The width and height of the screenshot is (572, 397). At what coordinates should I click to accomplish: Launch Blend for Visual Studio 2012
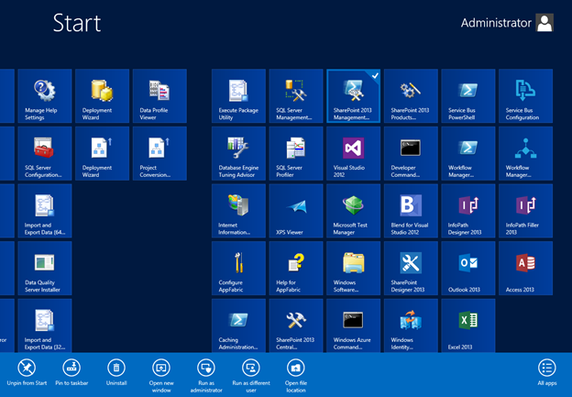[411, 211]
